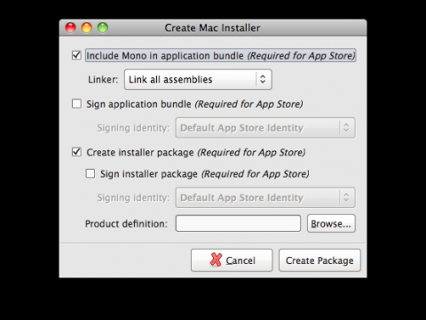This screenshot has width=426, height=320.
Task: Click the Product definition text field
Action: pyautogui.click(x=238, y=223)
